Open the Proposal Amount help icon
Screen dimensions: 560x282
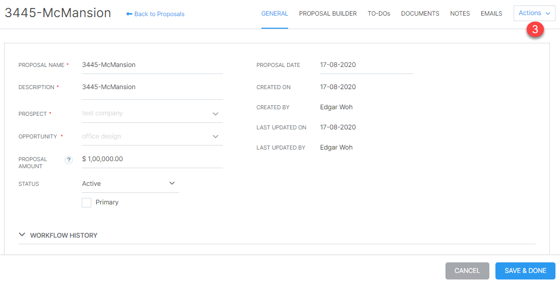coord(69,160)
